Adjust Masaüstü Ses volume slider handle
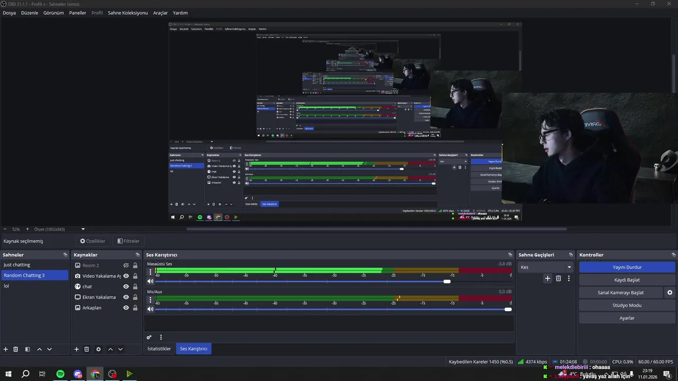Image resolution: width=678 pixels, height=381 pixels. (447, 282)
